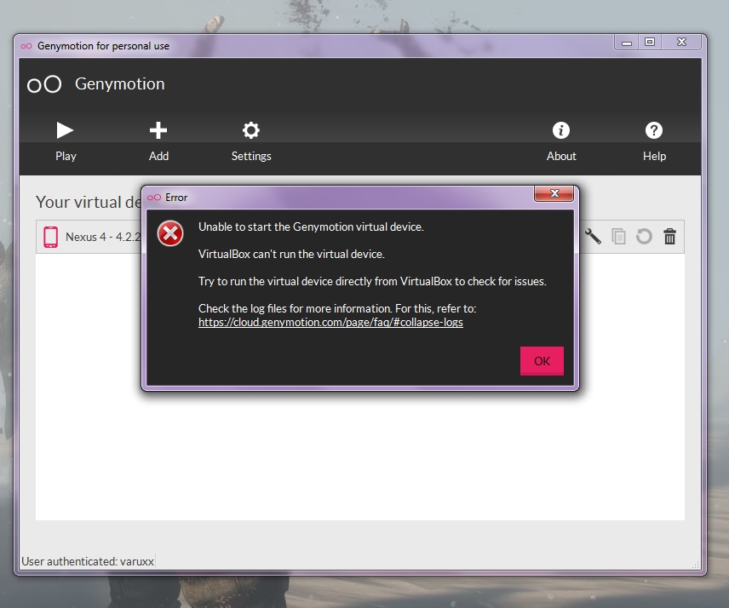Click the red error X icon in dialog

170,232
